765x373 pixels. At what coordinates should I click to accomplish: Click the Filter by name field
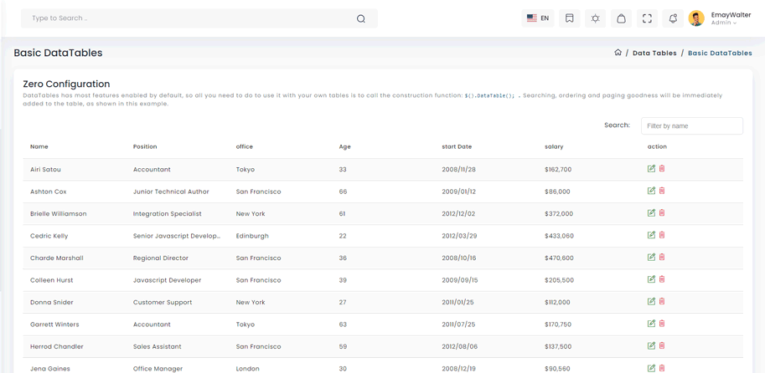click(691, 126)
